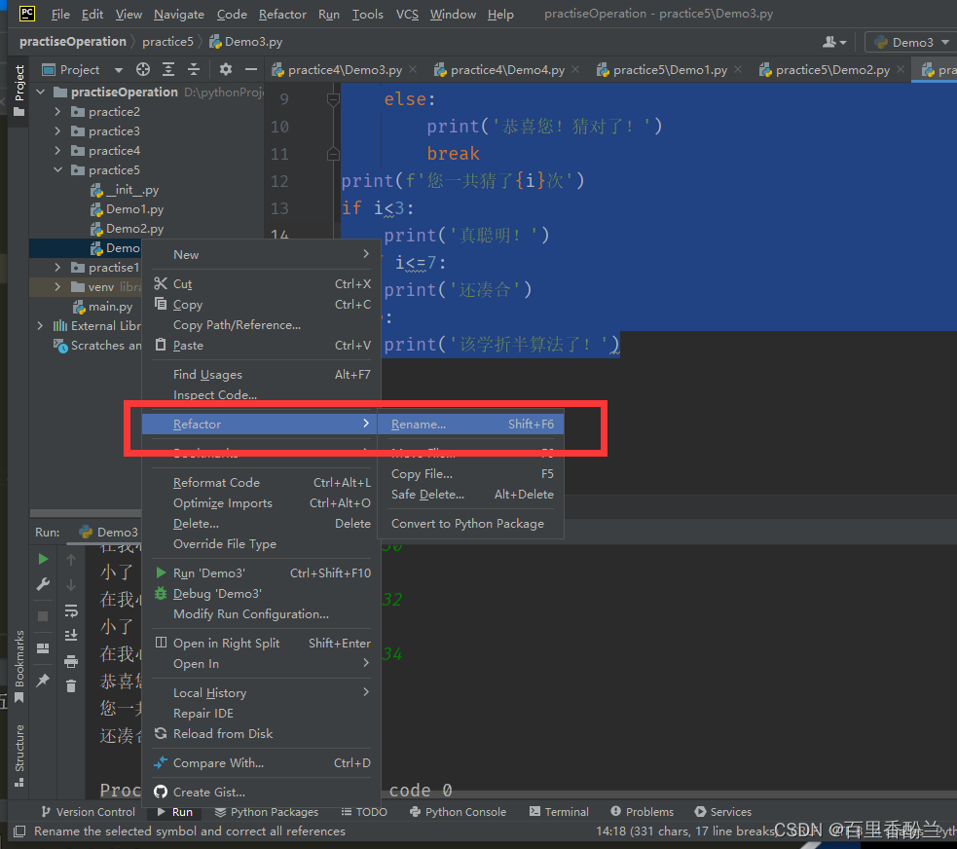Click the Select Opened File target icon
957x849 pixels.
[143, 69]
